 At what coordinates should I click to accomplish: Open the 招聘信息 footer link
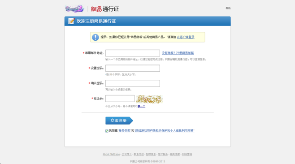tap(151, 154)
